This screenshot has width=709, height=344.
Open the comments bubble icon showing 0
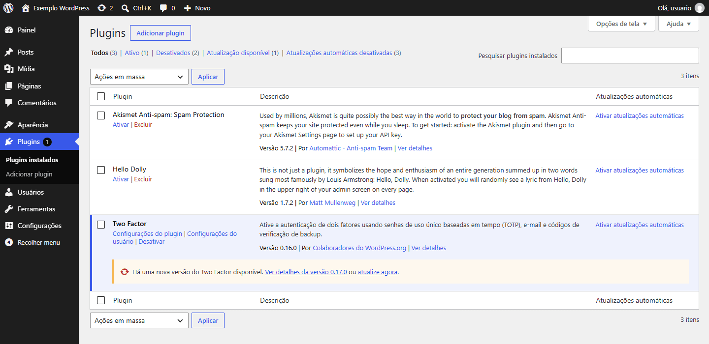point(164,8)
